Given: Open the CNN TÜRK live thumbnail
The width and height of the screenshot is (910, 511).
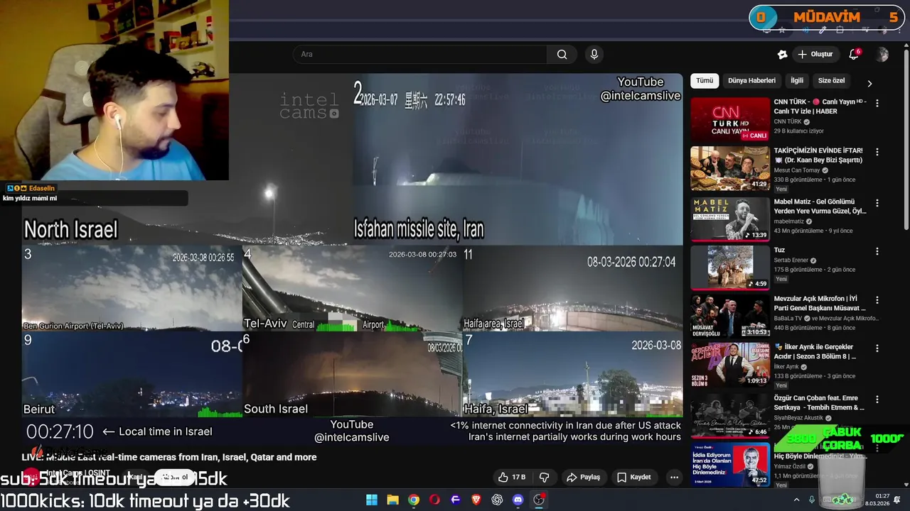Looking at the screenshot, I should coord(730,120).
